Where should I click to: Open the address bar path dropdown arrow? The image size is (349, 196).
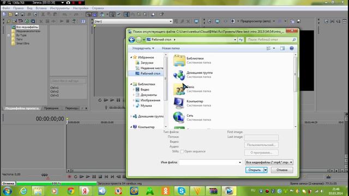(235, 40)
